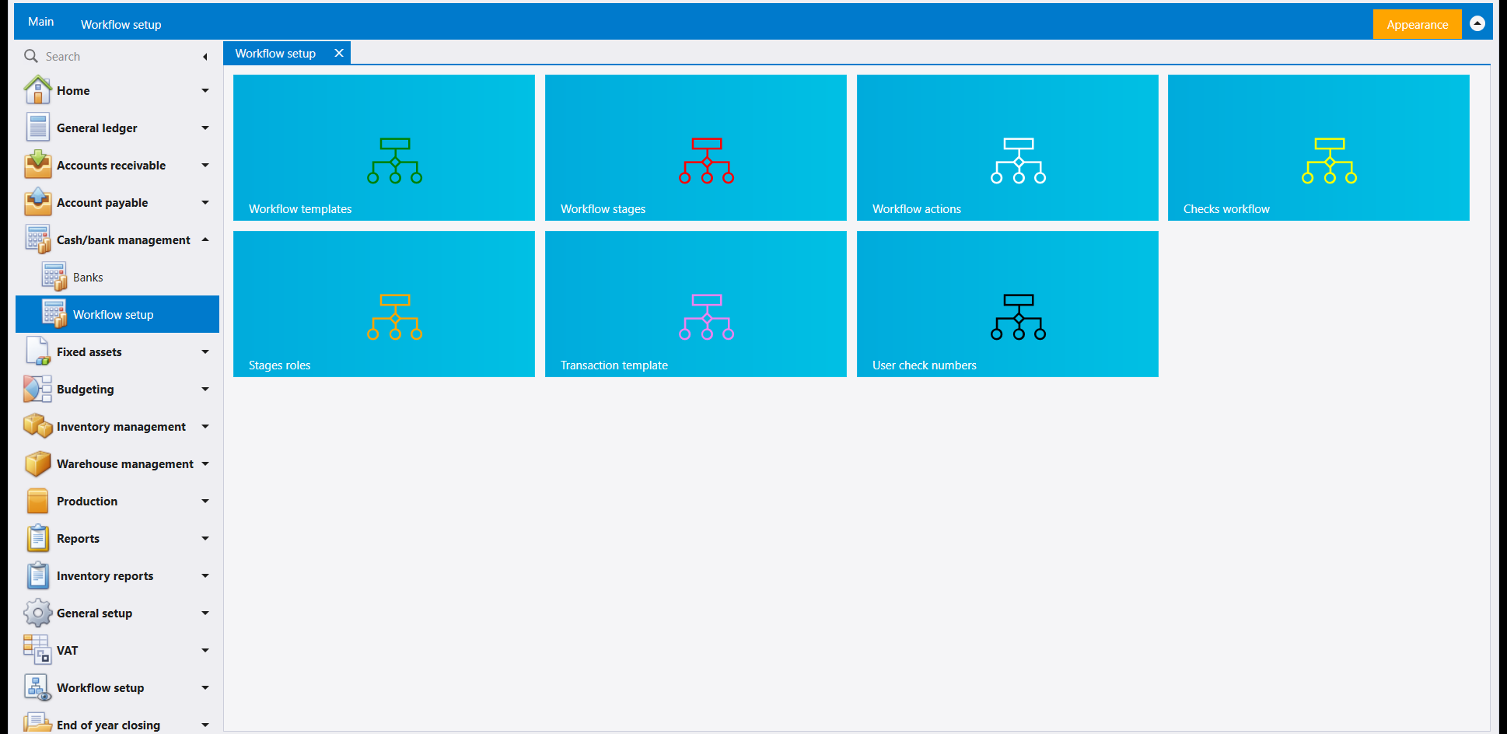Click the Inventory management boxes icon

tap(37, 426)
